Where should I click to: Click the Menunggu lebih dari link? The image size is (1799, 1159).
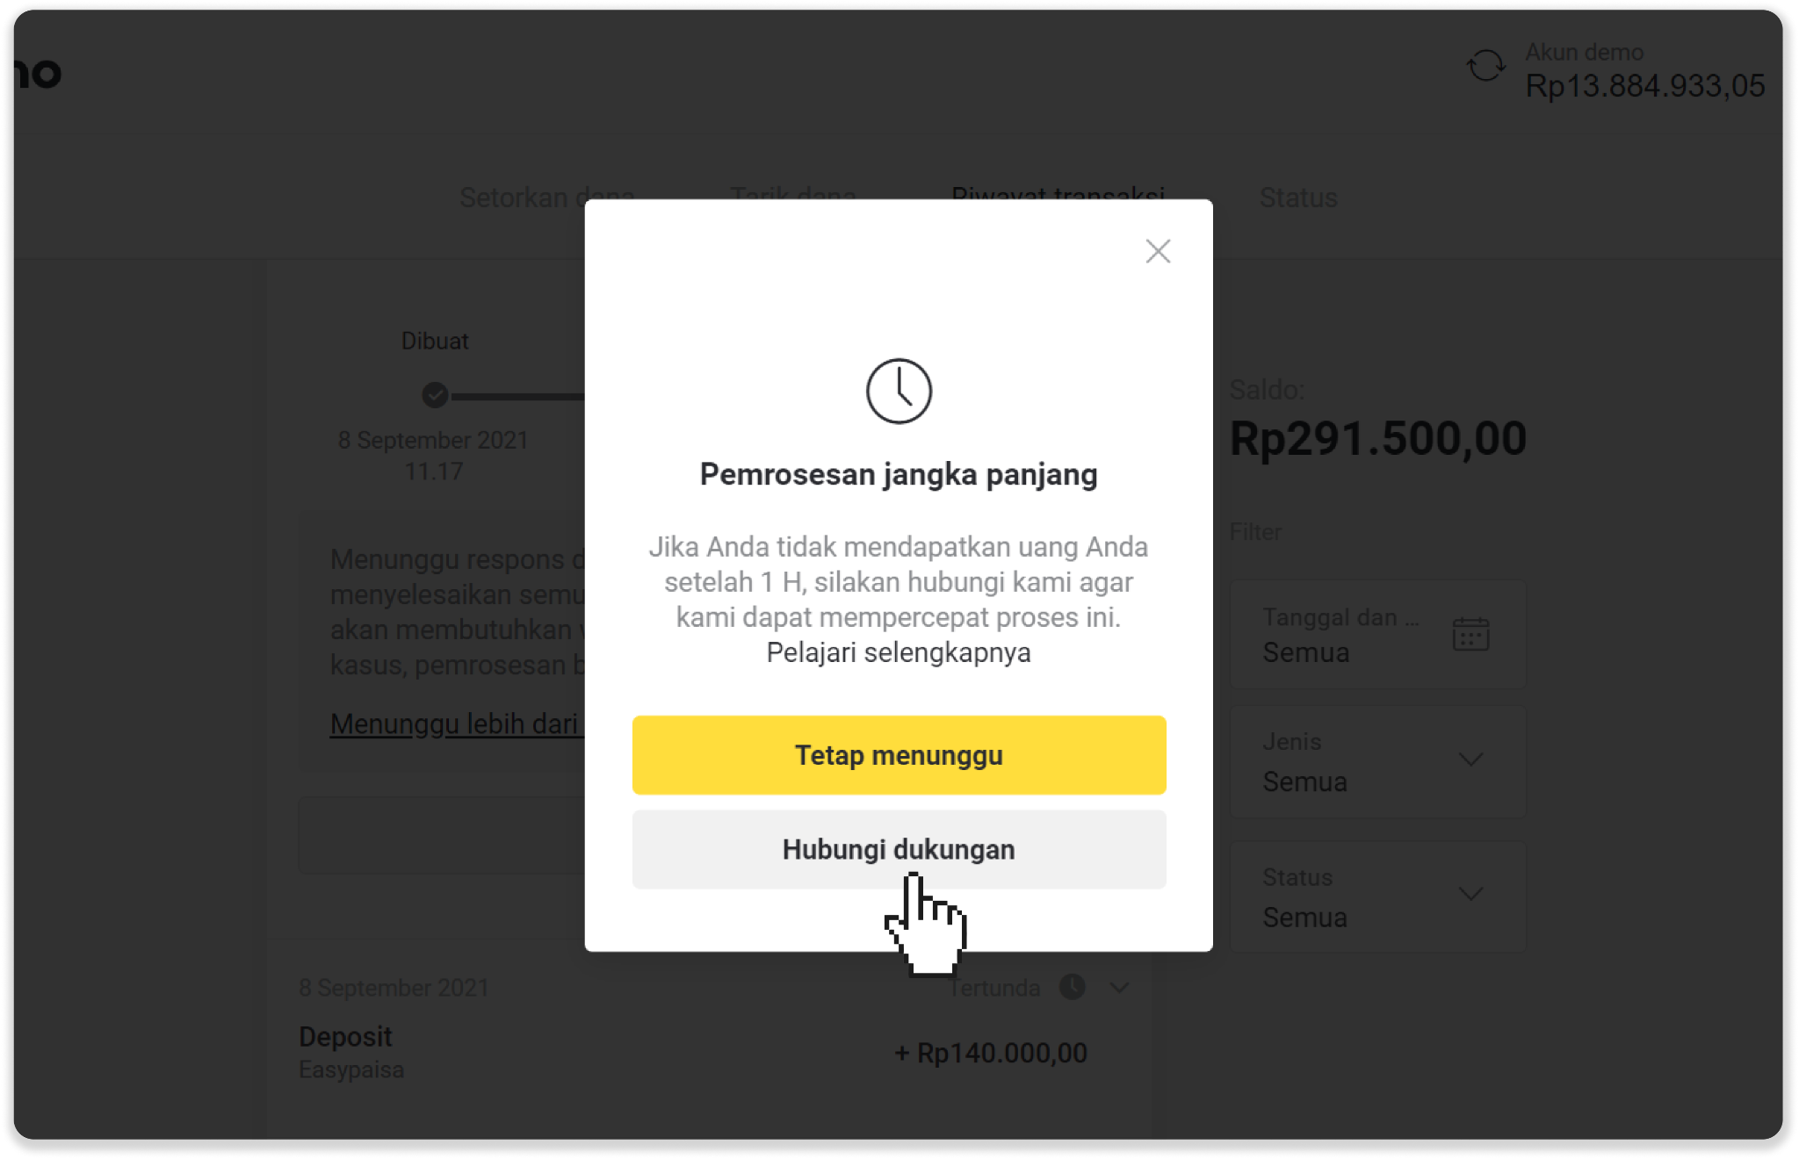point(453,723)
